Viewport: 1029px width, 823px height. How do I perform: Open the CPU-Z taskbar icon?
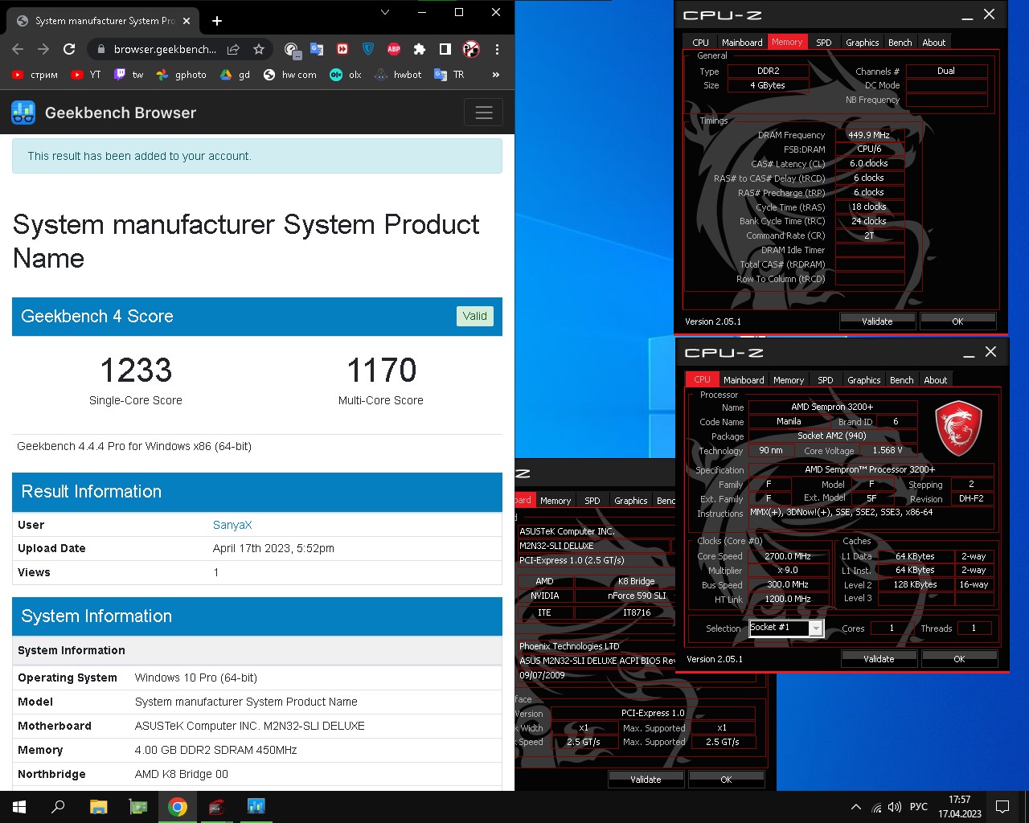coord(217,807)
